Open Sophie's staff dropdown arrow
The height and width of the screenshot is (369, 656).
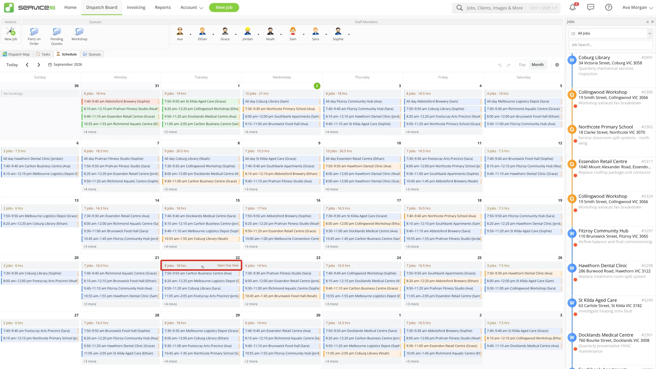(x=349, y=34)
